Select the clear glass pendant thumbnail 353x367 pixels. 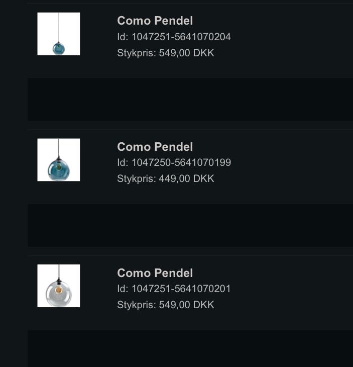(x=59, y=286)
